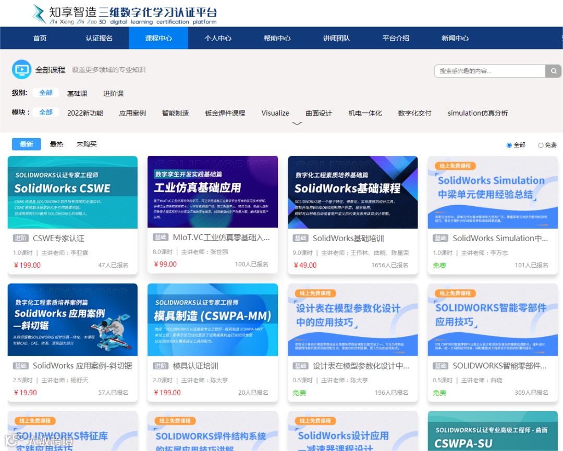Filter level by 基础课
Screen dimensions: 563x451
77,94
